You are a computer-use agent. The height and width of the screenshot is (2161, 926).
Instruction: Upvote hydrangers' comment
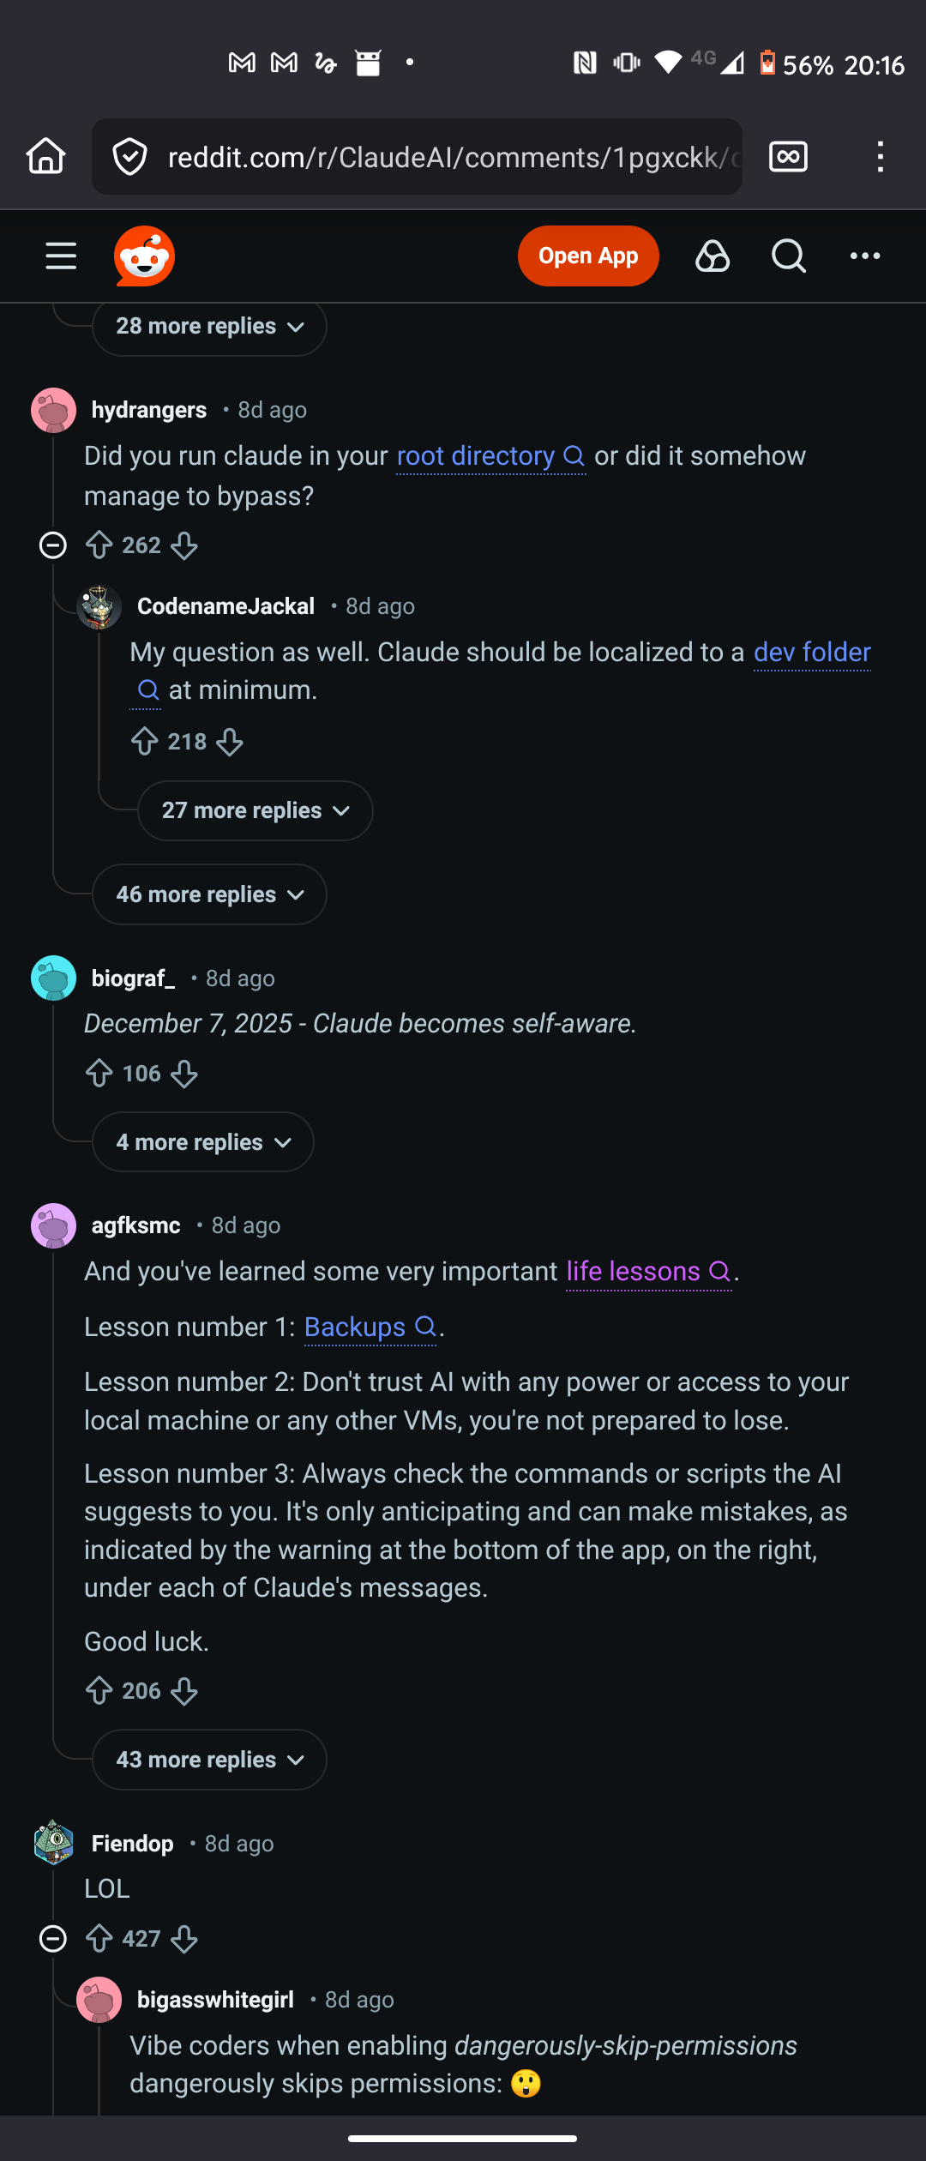point(100,545)
